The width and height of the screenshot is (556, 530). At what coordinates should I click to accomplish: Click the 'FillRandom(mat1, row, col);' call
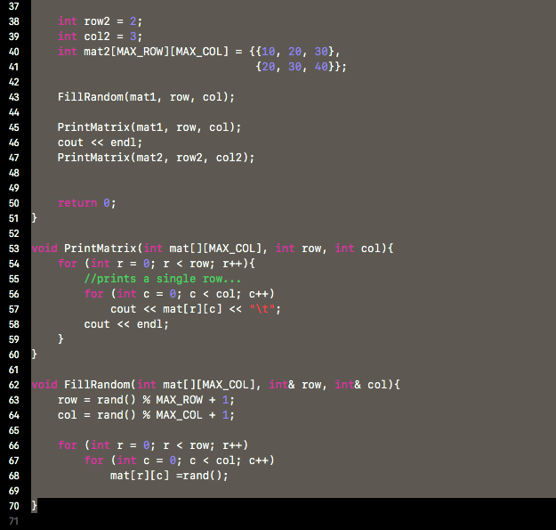coord(146,97)
